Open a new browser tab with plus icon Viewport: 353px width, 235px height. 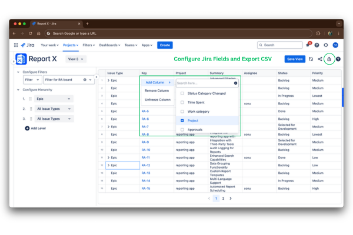point(87,23)
